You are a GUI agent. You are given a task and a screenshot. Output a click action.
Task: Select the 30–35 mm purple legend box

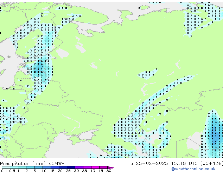point(79,167)
